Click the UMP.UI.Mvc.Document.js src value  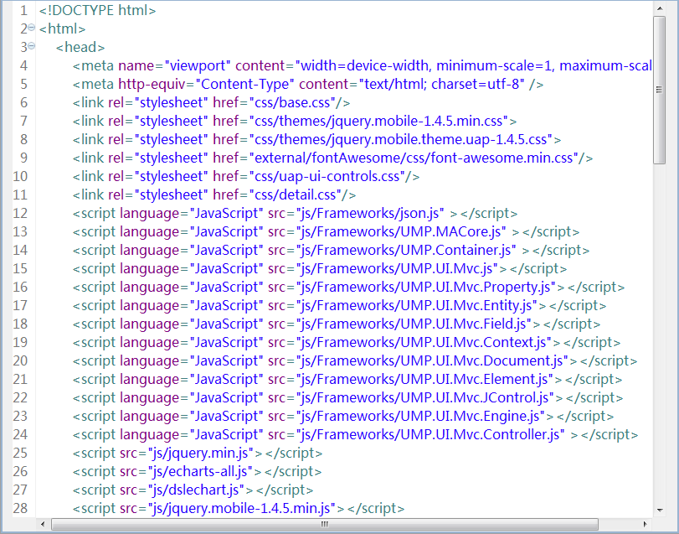[x=432, y=360]
